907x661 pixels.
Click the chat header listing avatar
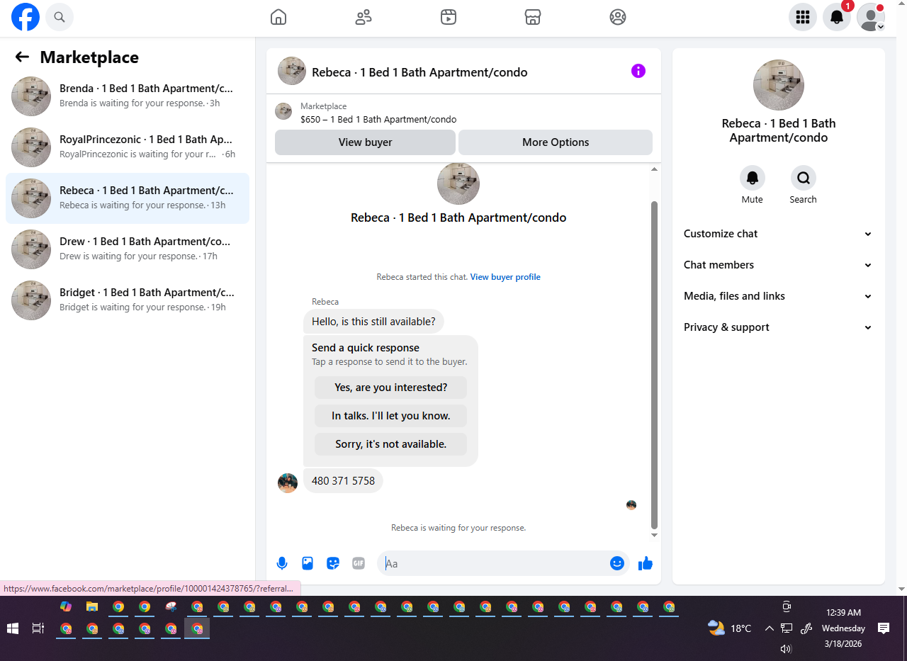(292, 71)
